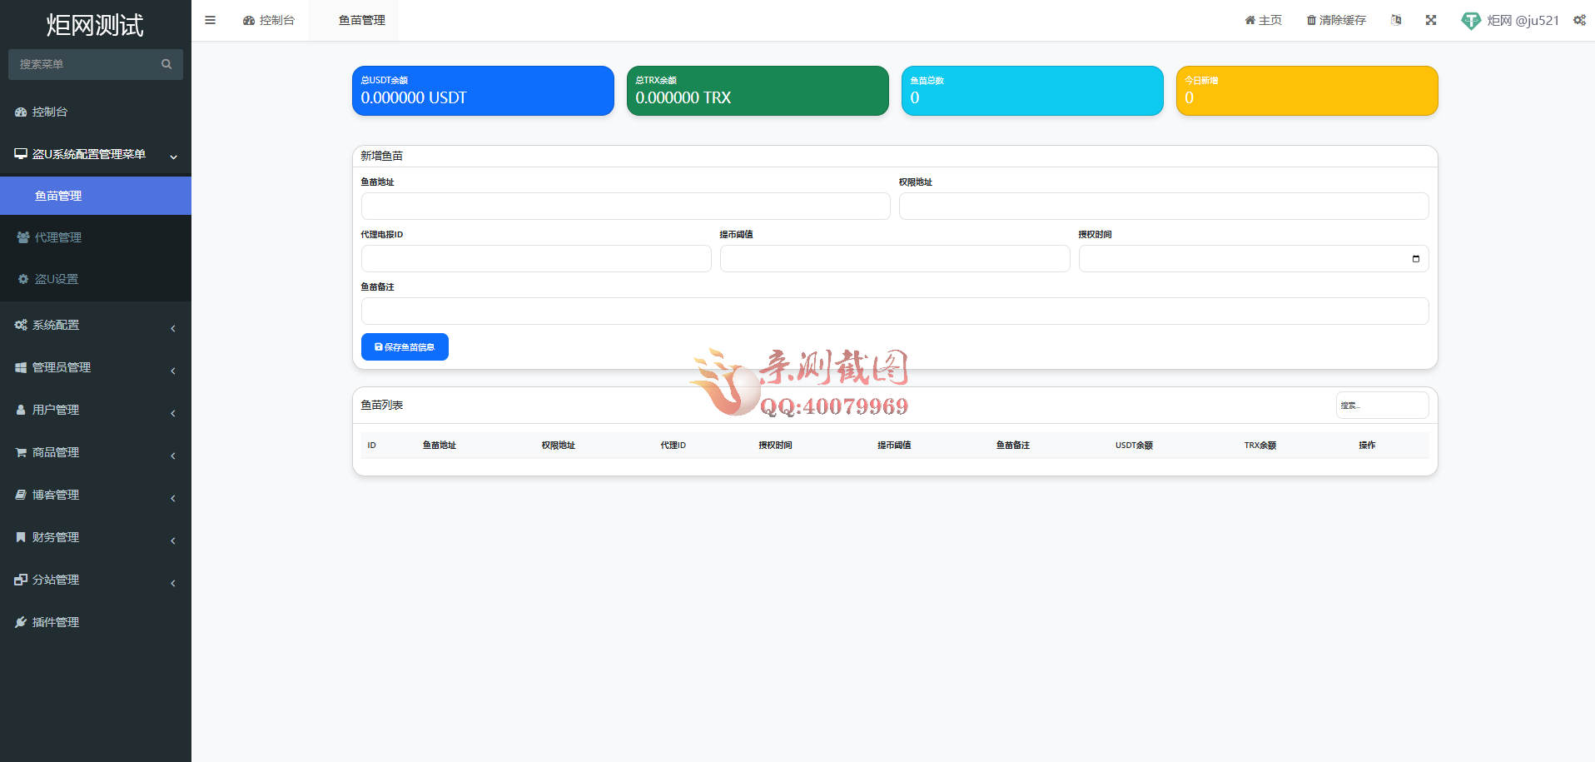Click the 鱼苗地址 input field

[x=625, y=207]
